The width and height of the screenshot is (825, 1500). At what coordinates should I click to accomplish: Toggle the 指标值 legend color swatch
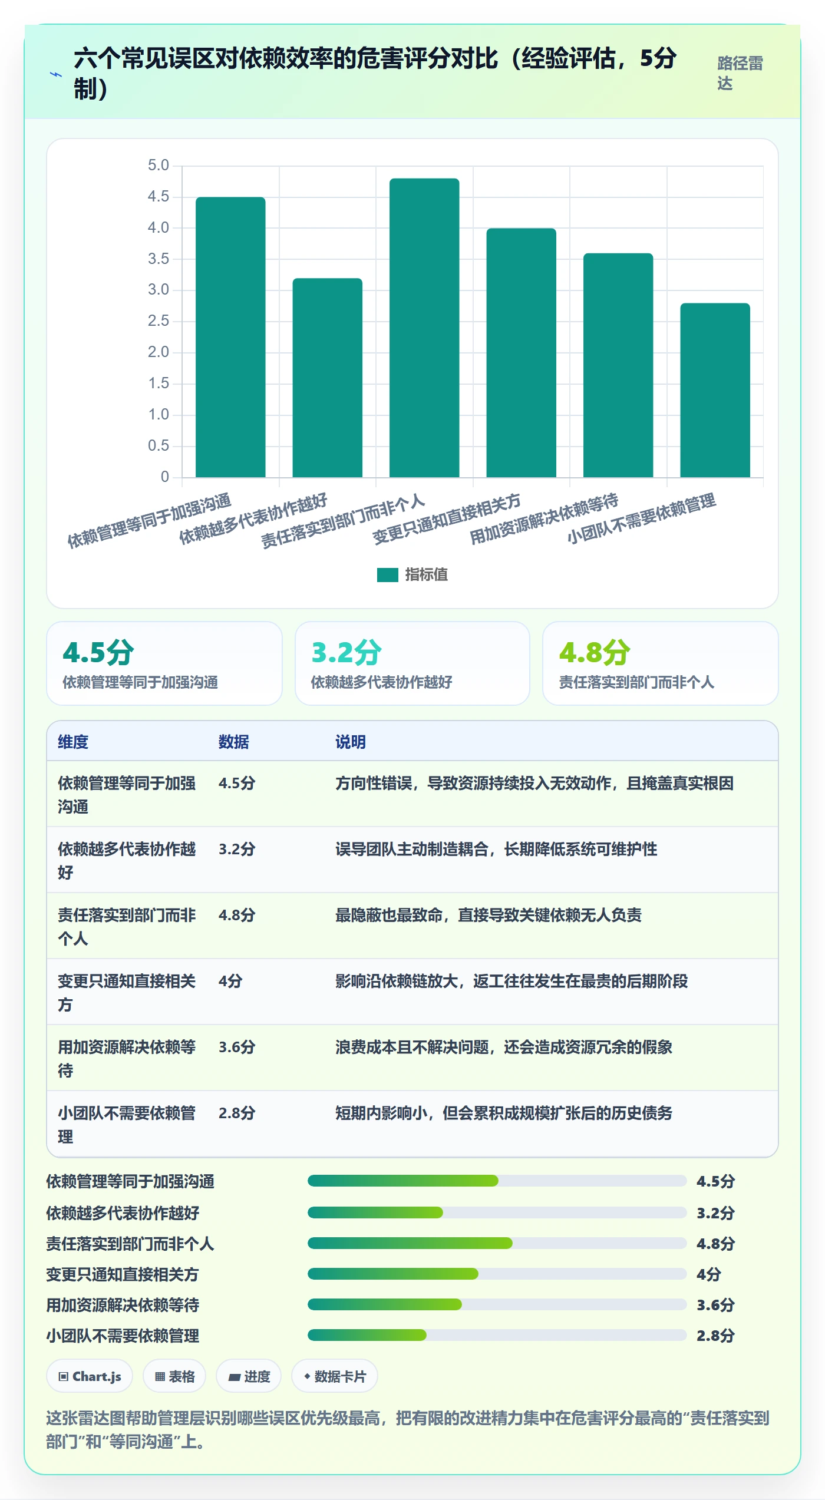point(388,574)
